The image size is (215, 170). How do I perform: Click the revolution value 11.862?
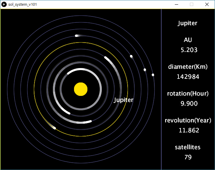[x=189, y=130]
